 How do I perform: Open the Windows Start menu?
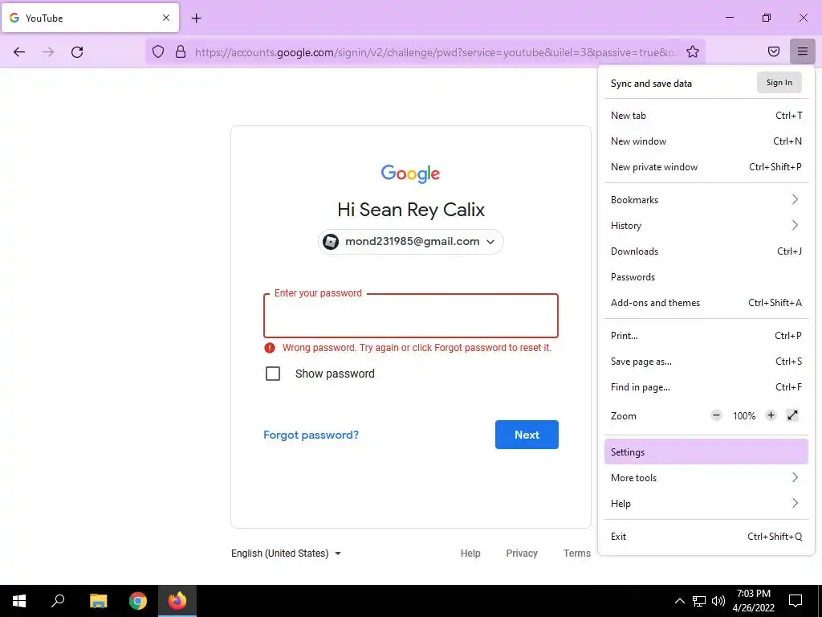(x=19, y=601)
